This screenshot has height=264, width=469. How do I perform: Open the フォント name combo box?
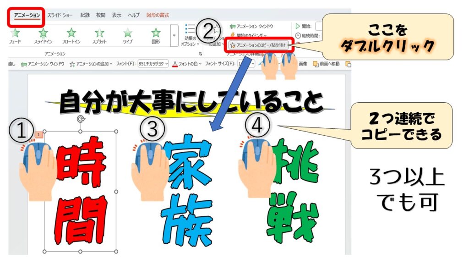click(153, 64)
